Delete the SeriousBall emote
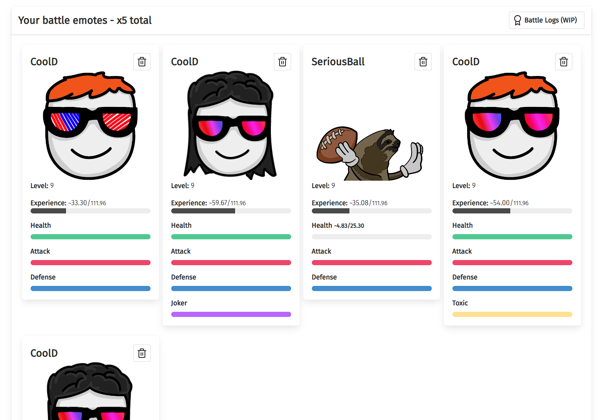 (423, 62)
